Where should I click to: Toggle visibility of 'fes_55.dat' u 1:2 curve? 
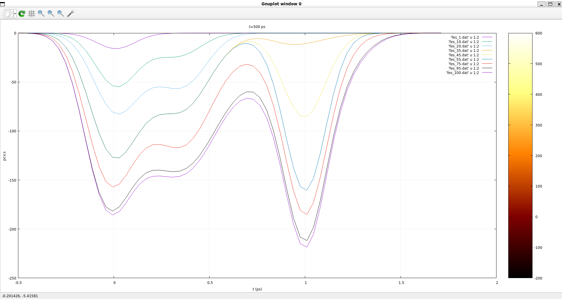point(470,60)
